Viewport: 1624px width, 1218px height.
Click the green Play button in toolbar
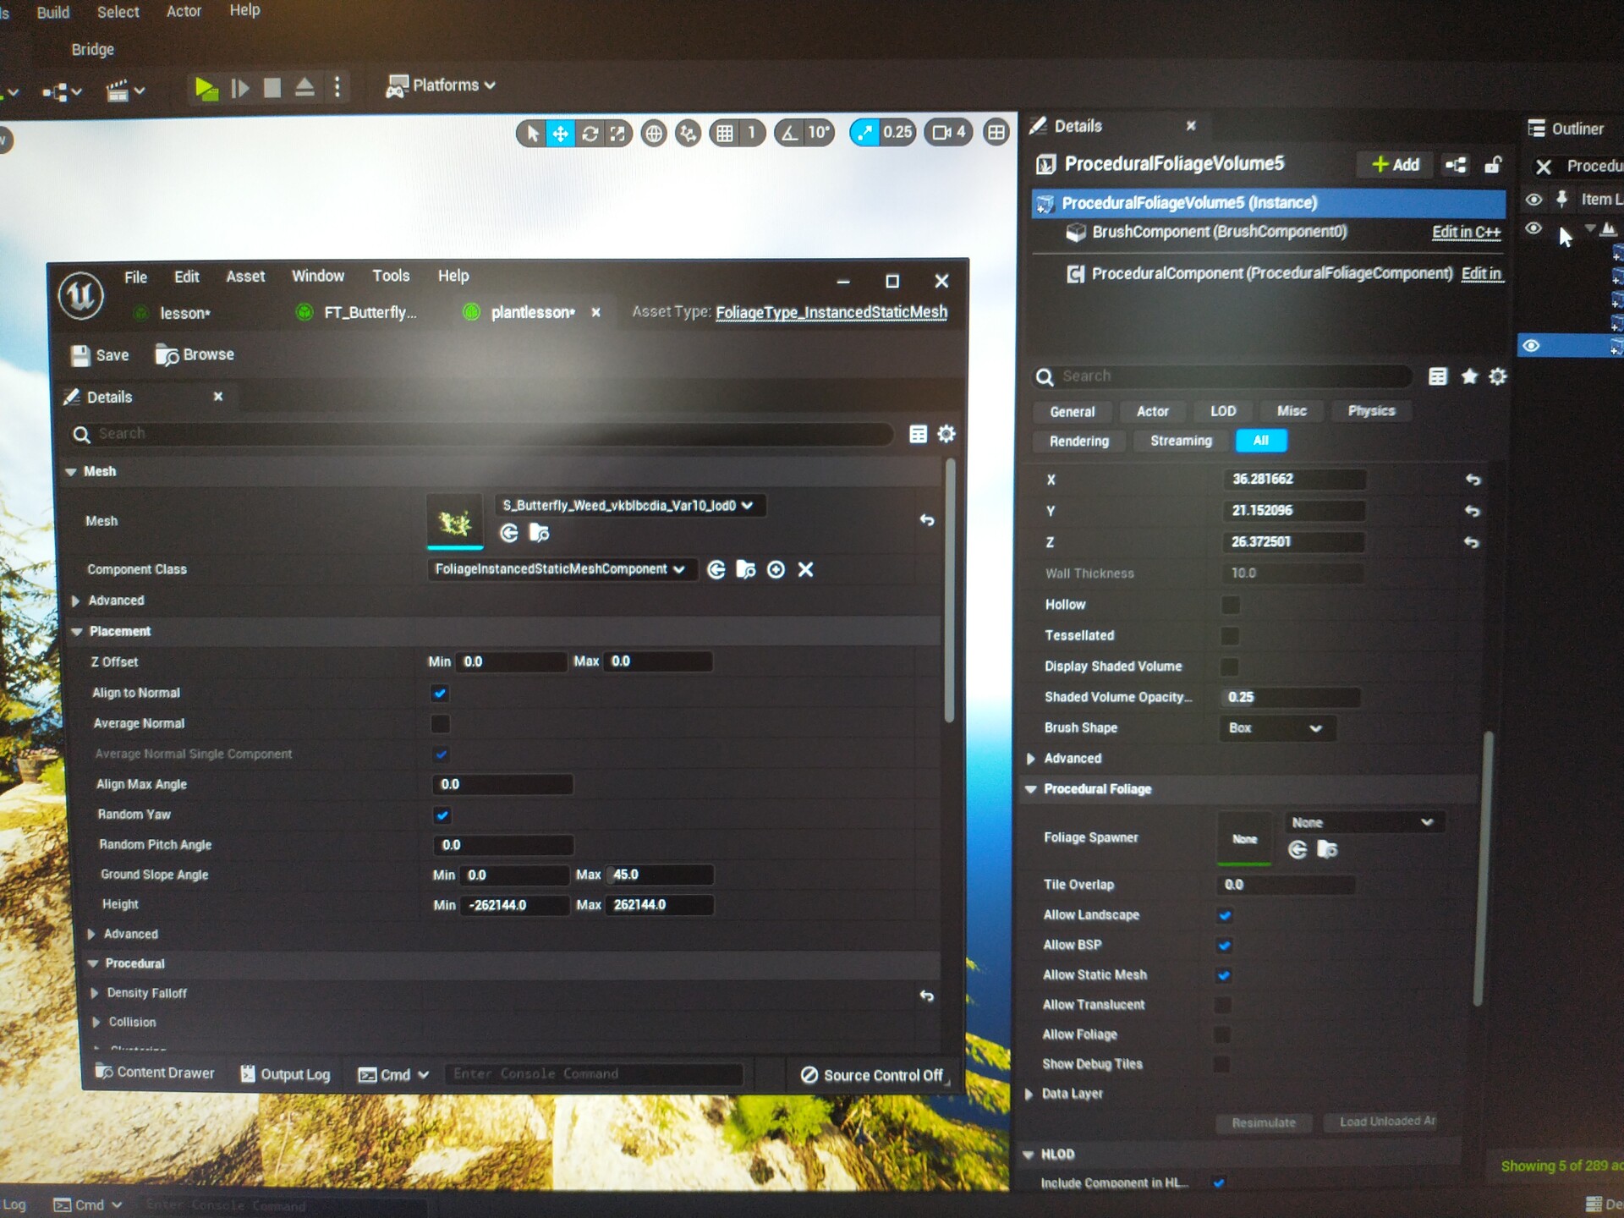coord(206,88)
